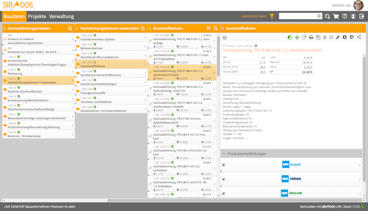Click the download arrow icon
368x211 pixels.
click(345, 37)
